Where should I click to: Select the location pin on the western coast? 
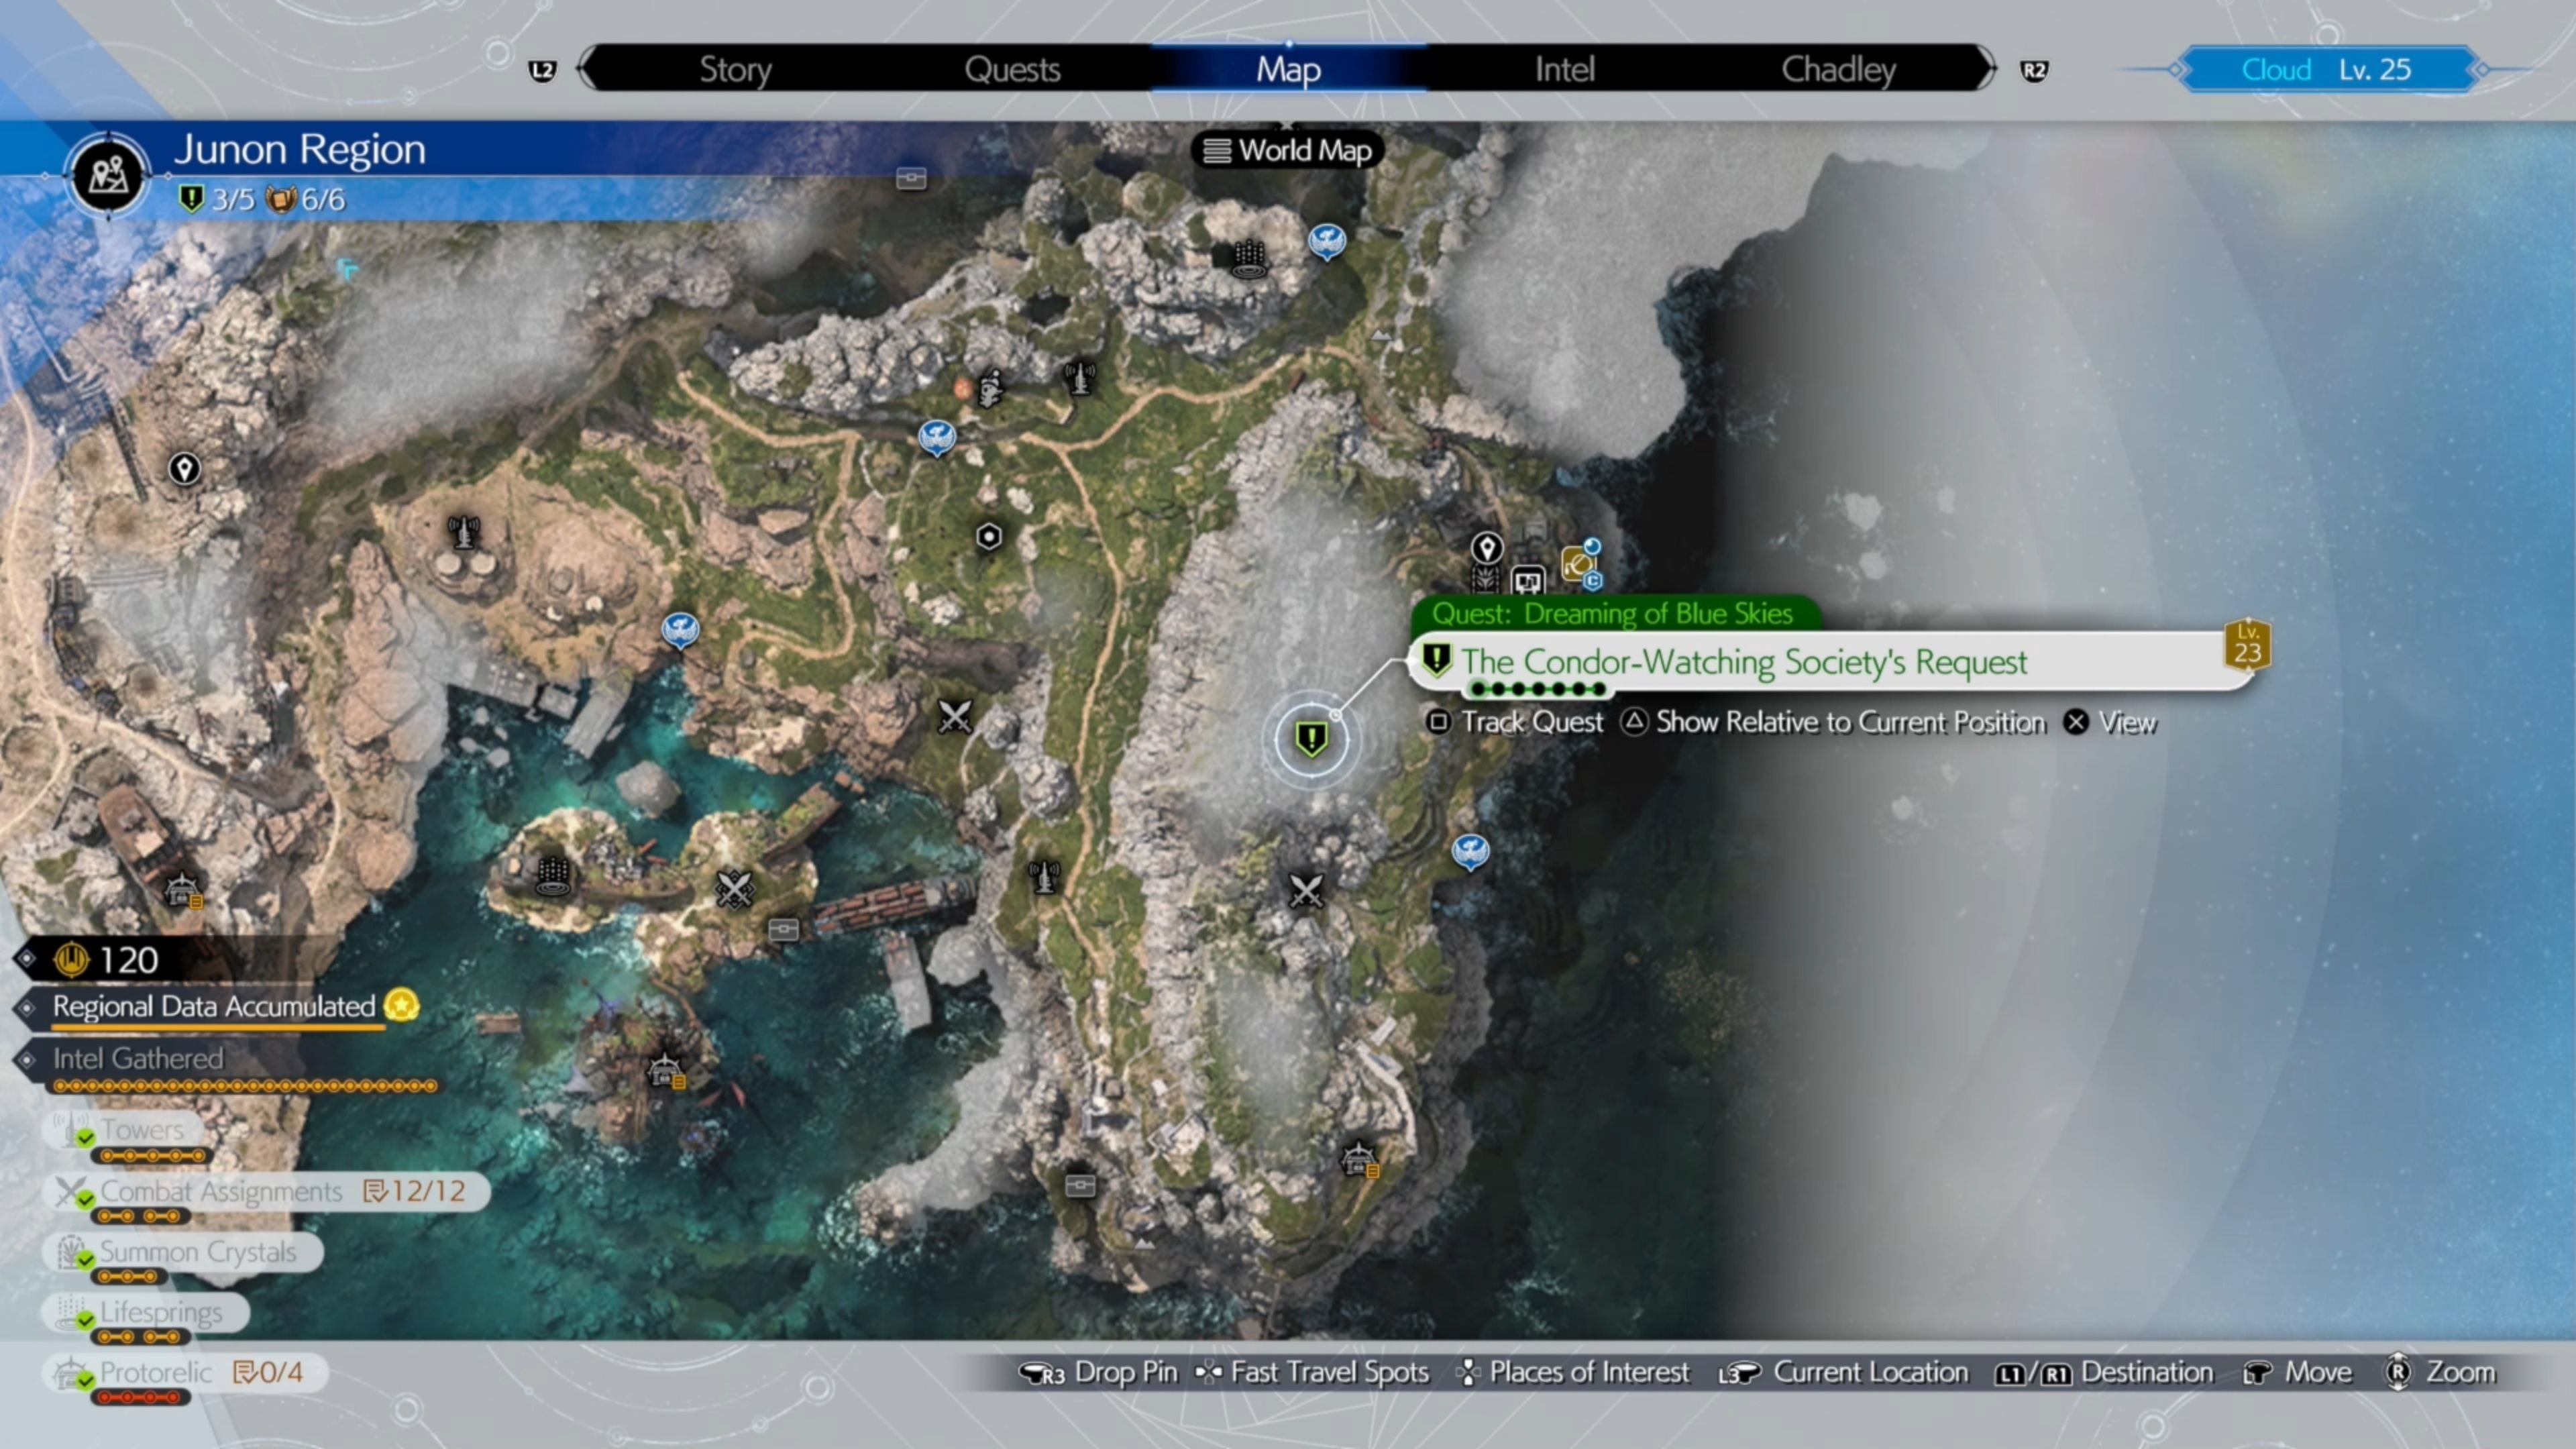point(184,469)
